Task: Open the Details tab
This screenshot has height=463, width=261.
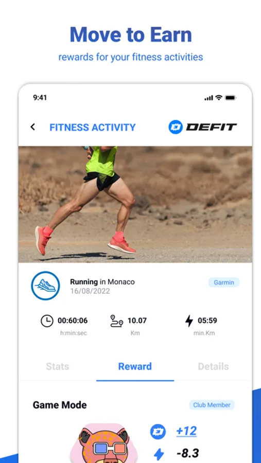Action: point(213,366)
